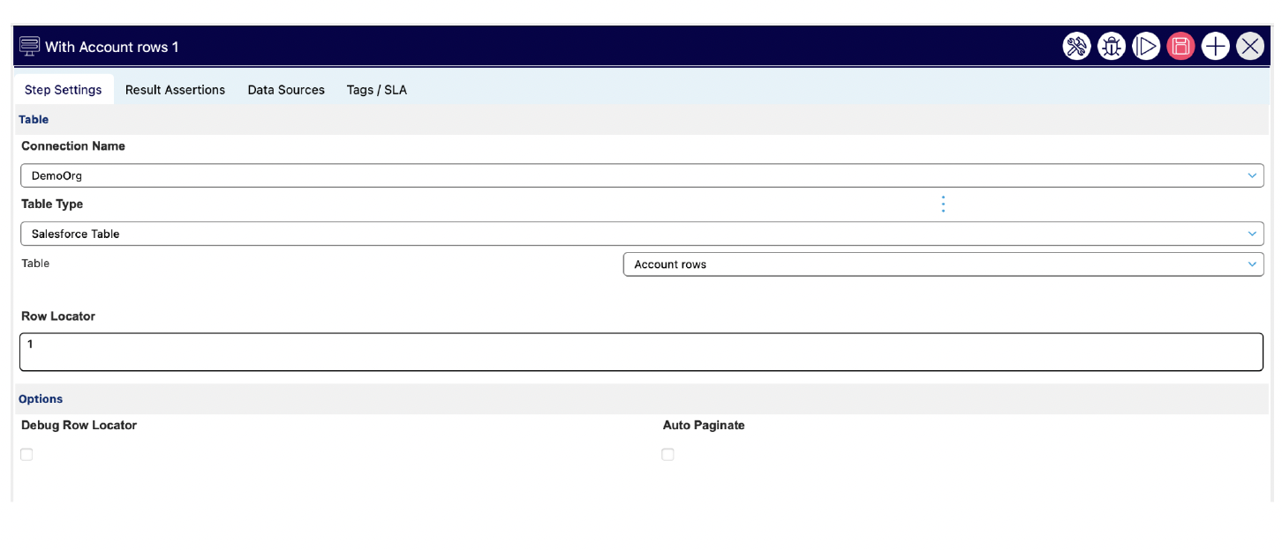Click the step monitor icon beside title
Screen dimensions: 1282x550
29,46
